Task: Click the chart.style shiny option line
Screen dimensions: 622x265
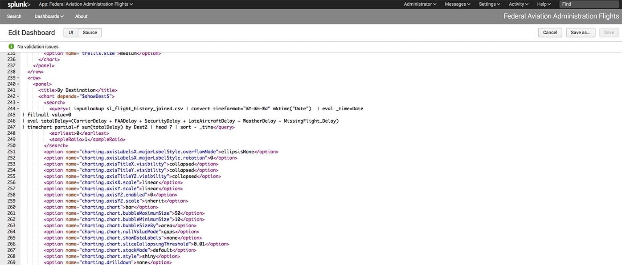Action: [x=112, y=257]
